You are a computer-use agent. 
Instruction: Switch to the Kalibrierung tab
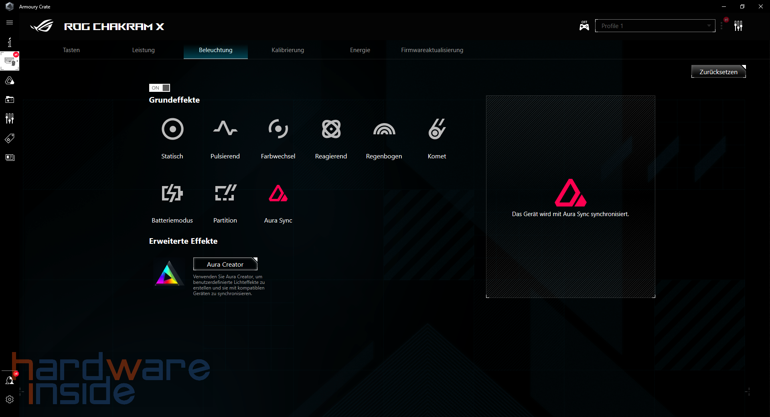pyautogui.click(x=288, y=50)
